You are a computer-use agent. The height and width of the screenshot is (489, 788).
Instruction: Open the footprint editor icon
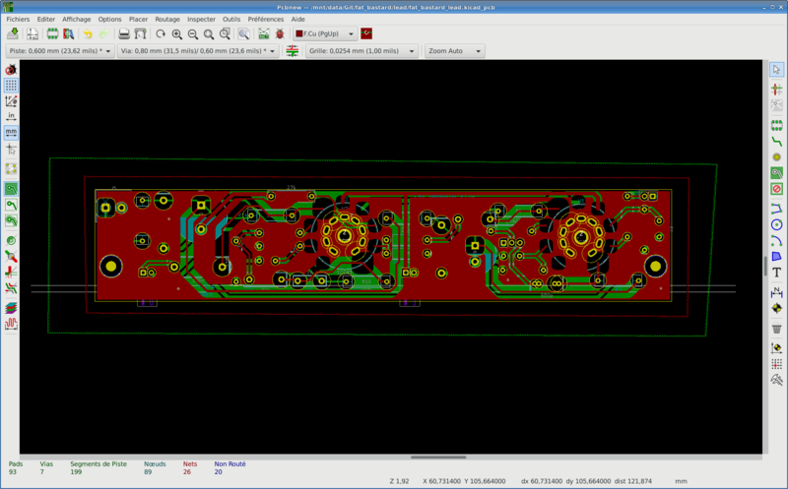coord(52,33)
